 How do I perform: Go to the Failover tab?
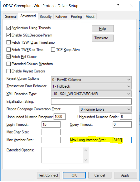(61, 16)
